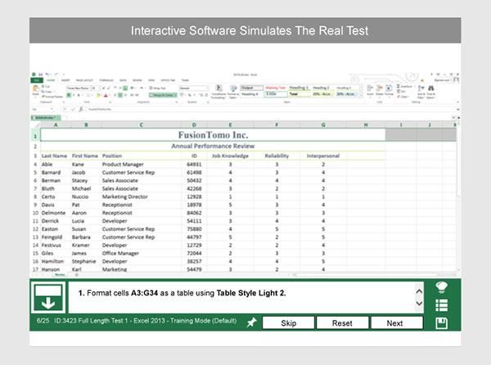Toggle Wrap Text
Image resolution: width=491 pixels, height=365 pixels.
[159, 88]
